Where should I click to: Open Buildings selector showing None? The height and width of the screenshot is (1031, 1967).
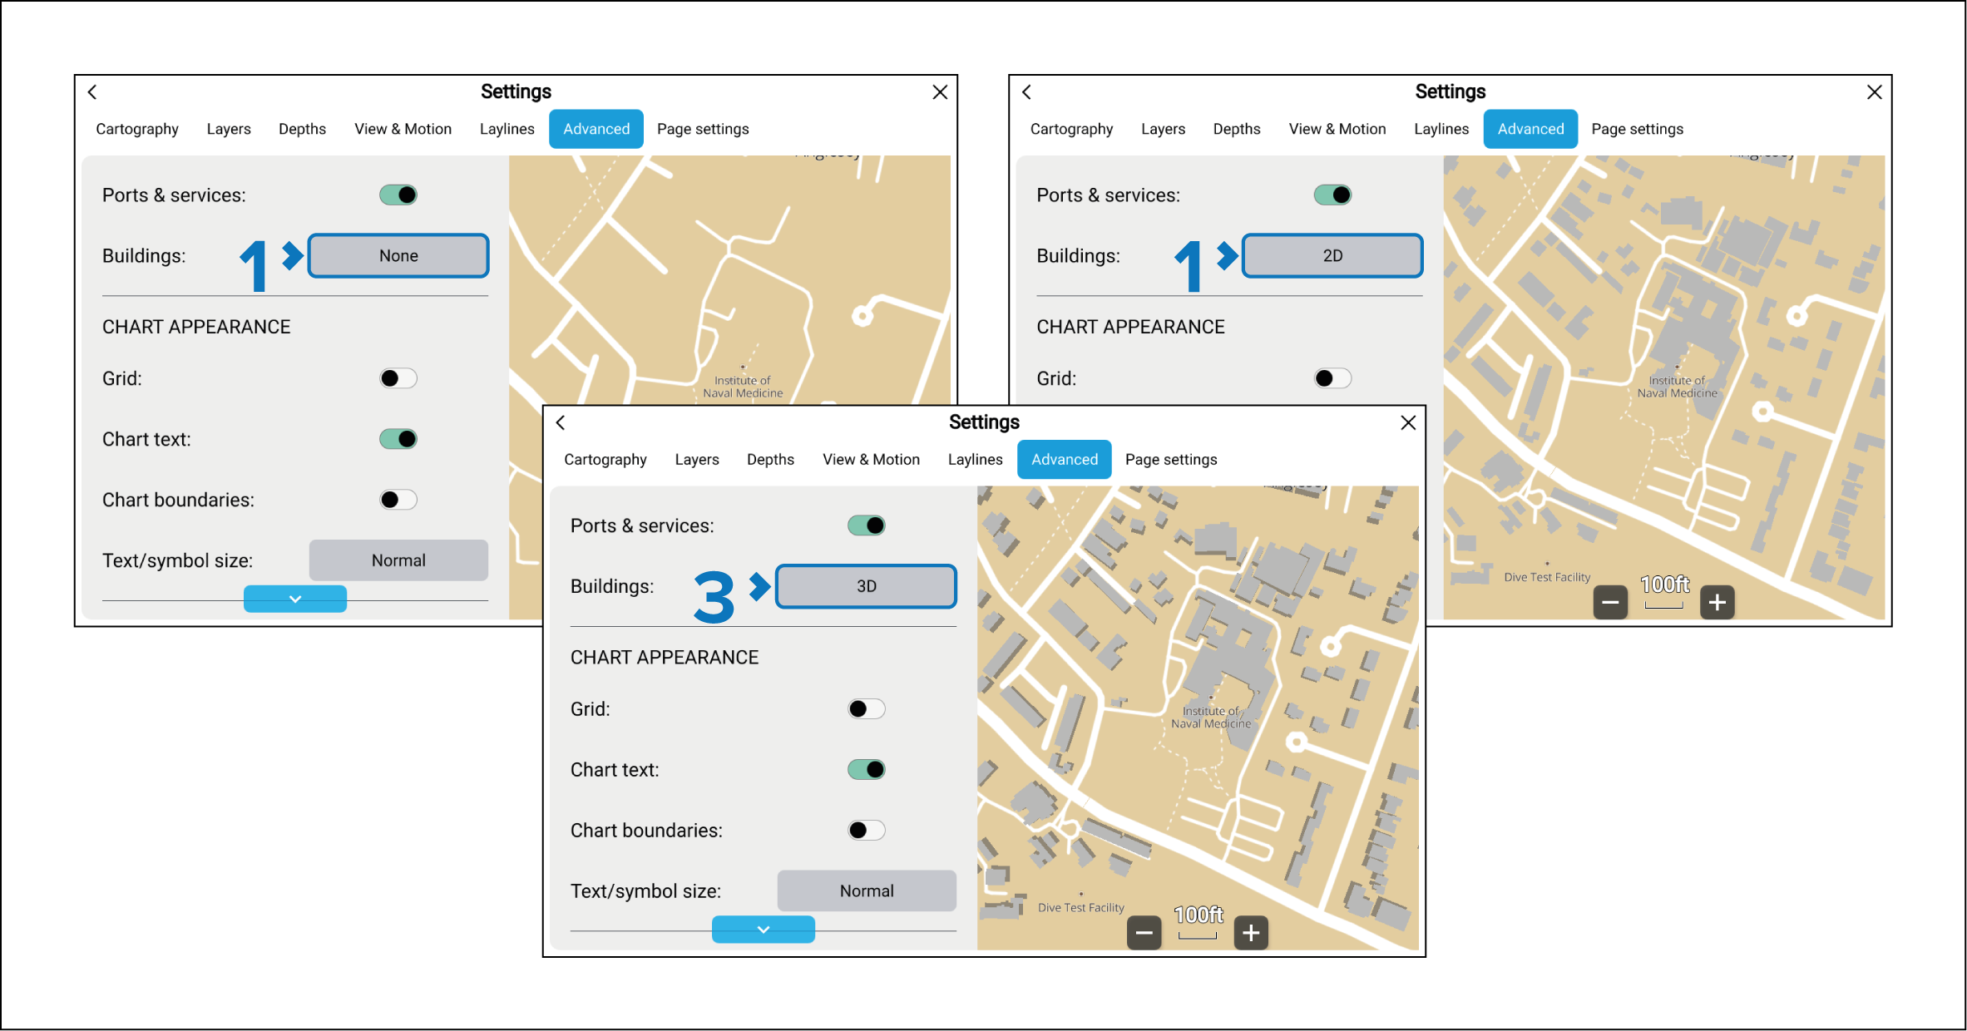pyautogui.click(x=398, y=255)
